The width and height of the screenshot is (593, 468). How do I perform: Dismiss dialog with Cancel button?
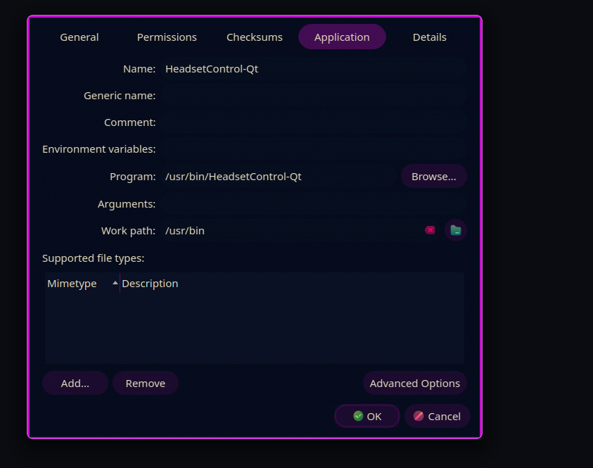pos(437,416)
